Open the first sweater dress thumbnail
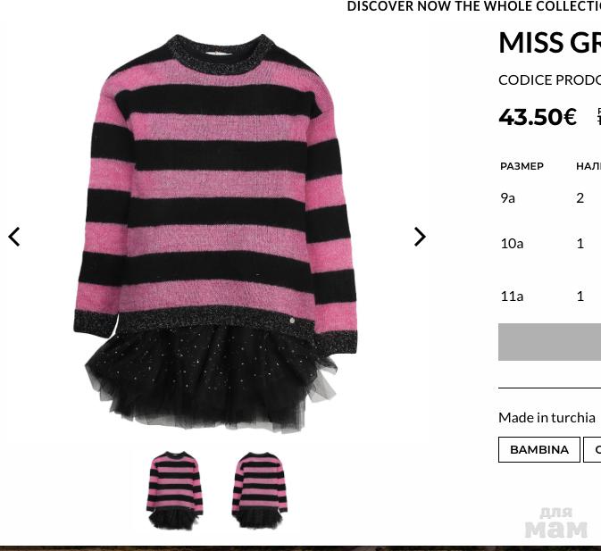 (x=175, y=490)
